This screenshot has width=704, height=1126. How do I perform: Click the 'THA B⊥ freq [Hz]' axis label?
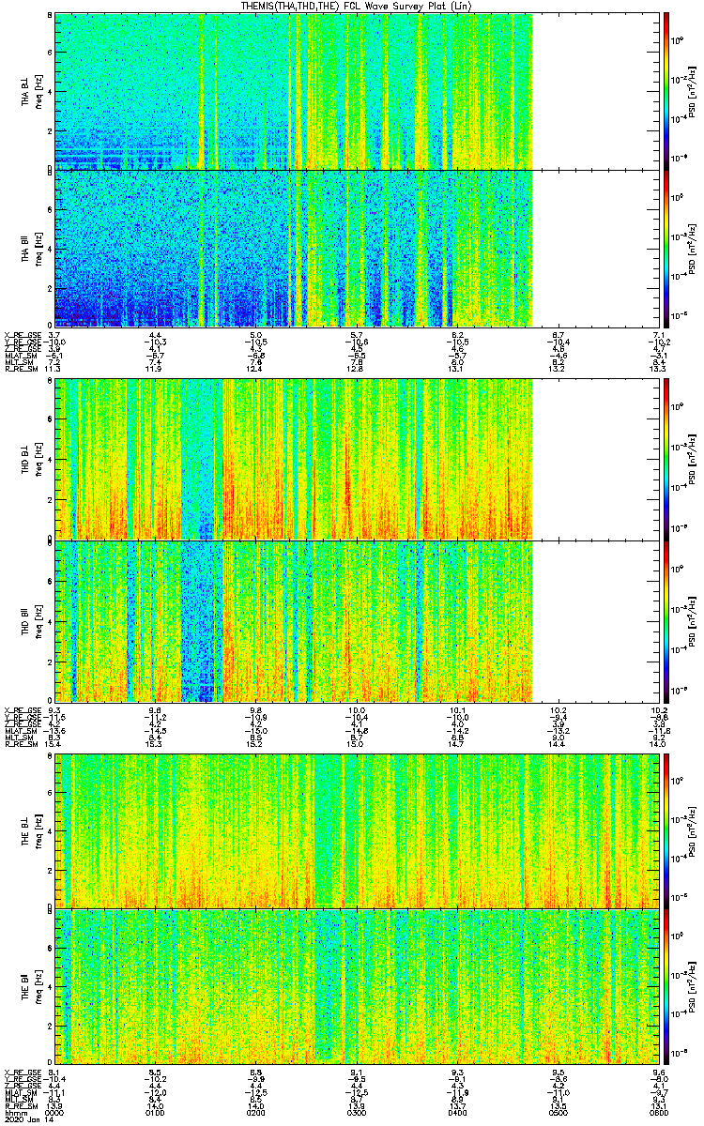(30, 90)
